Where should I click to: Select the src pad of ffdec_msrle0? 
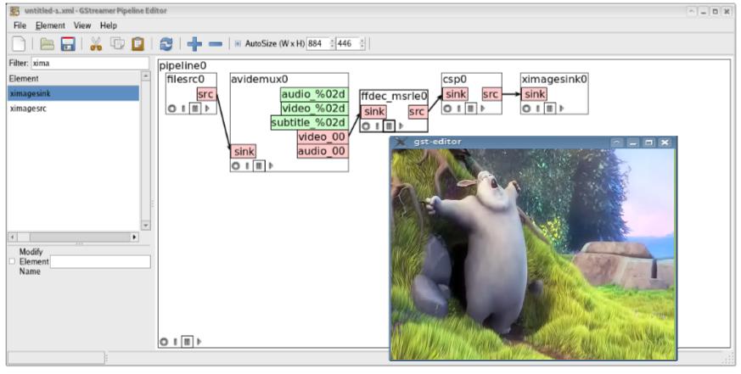click(417, 112)
